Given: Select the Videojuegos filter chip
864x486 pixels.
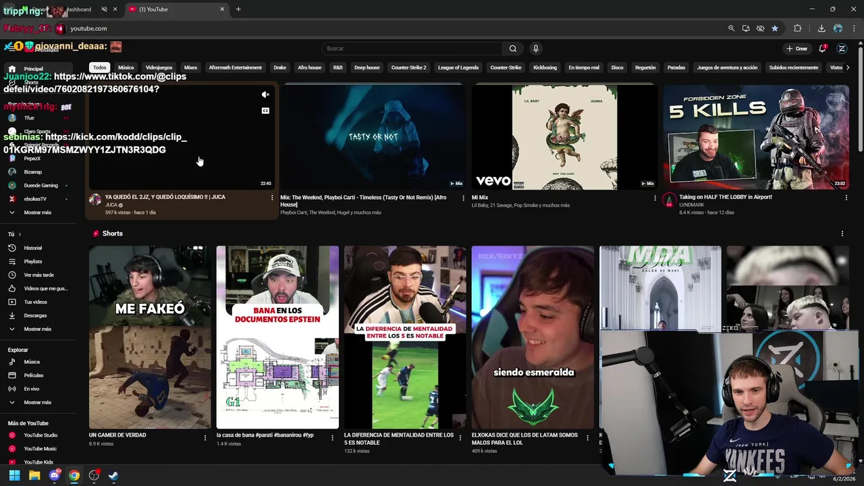Looking at the screenshot, I should [159, 67].
